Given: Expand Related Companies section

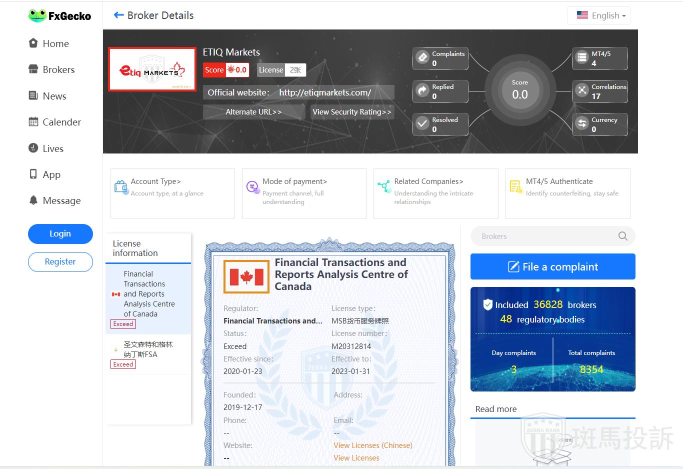Looking at the screenshot, I should pos(428,181).
